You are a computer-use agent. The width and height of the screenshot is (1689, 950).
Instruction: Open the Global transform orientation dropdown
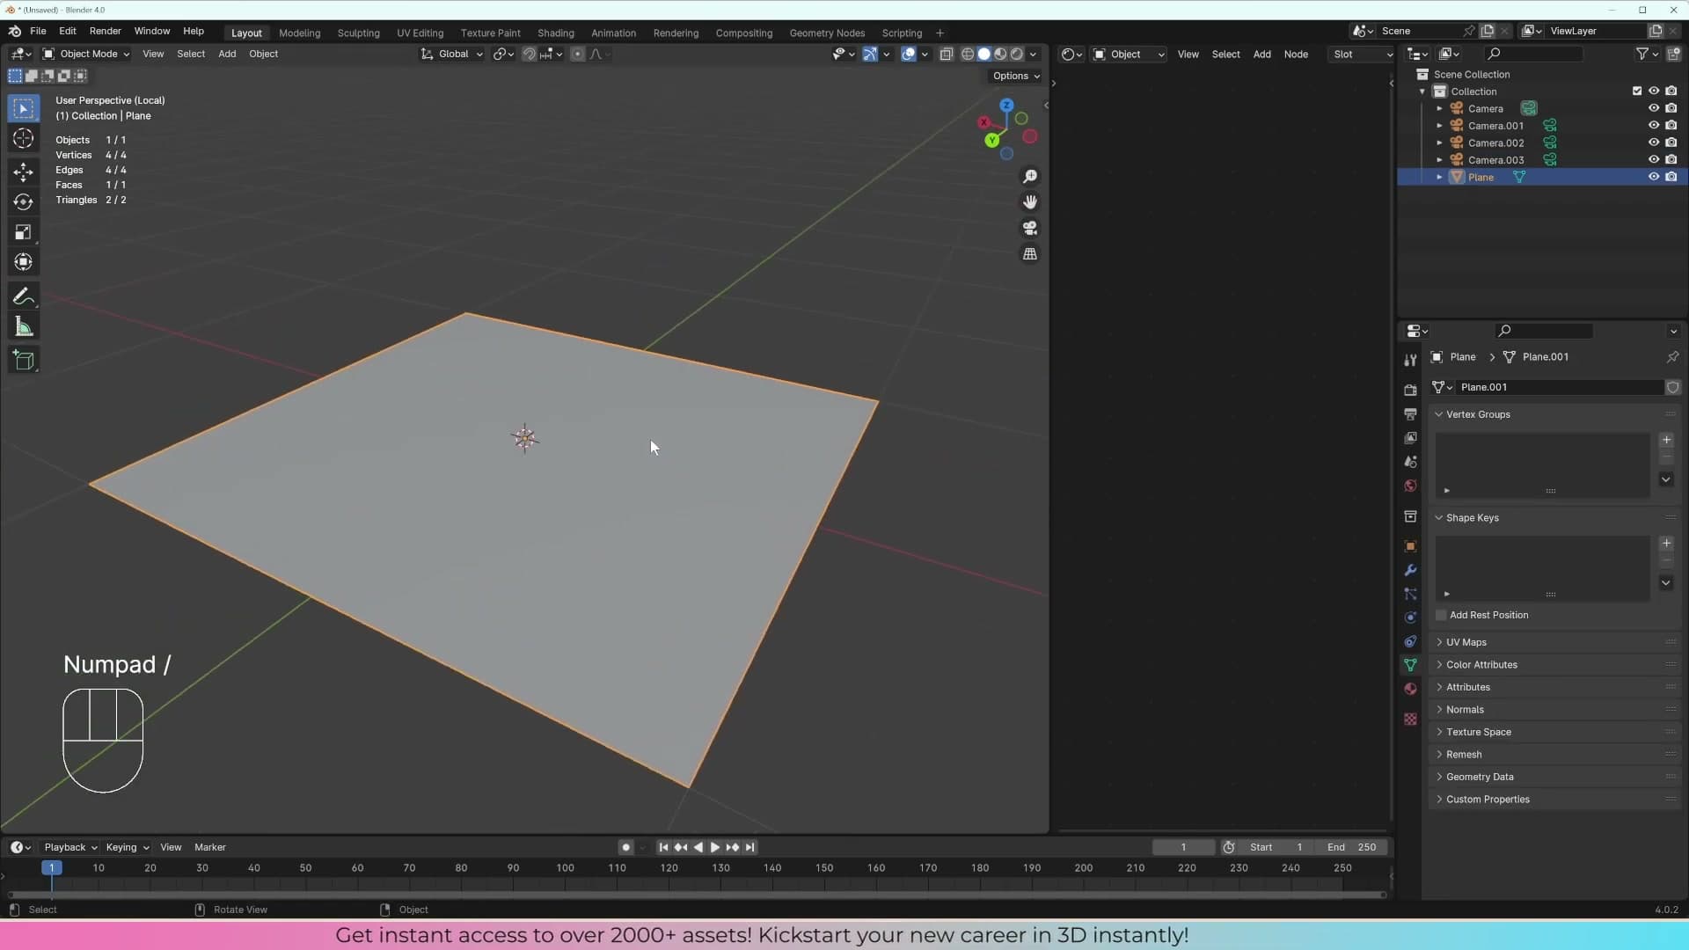[x=452, y=55]
